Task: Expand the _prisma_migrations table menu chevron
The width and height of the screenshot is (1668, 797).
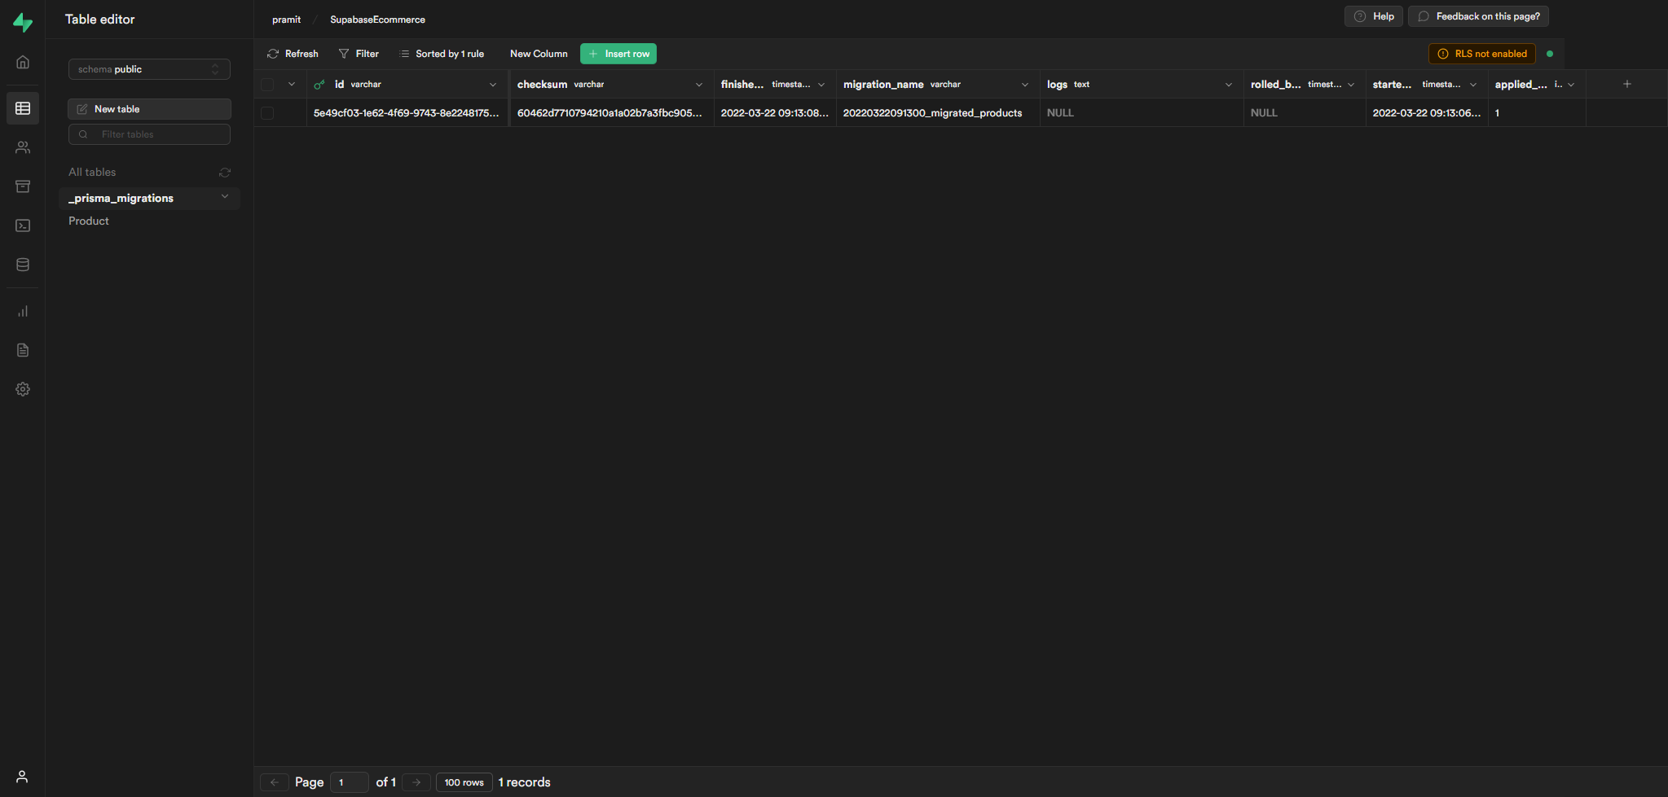Action: coord(225,197)
